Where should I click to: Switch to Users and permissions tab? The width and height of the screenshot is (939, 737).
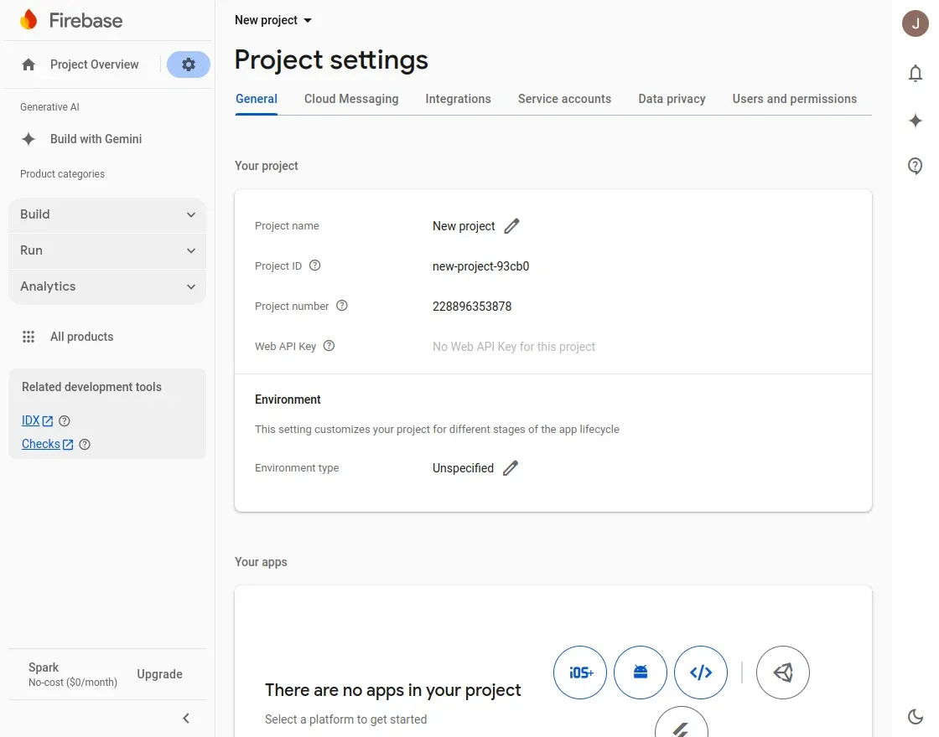tap(795, 100)
